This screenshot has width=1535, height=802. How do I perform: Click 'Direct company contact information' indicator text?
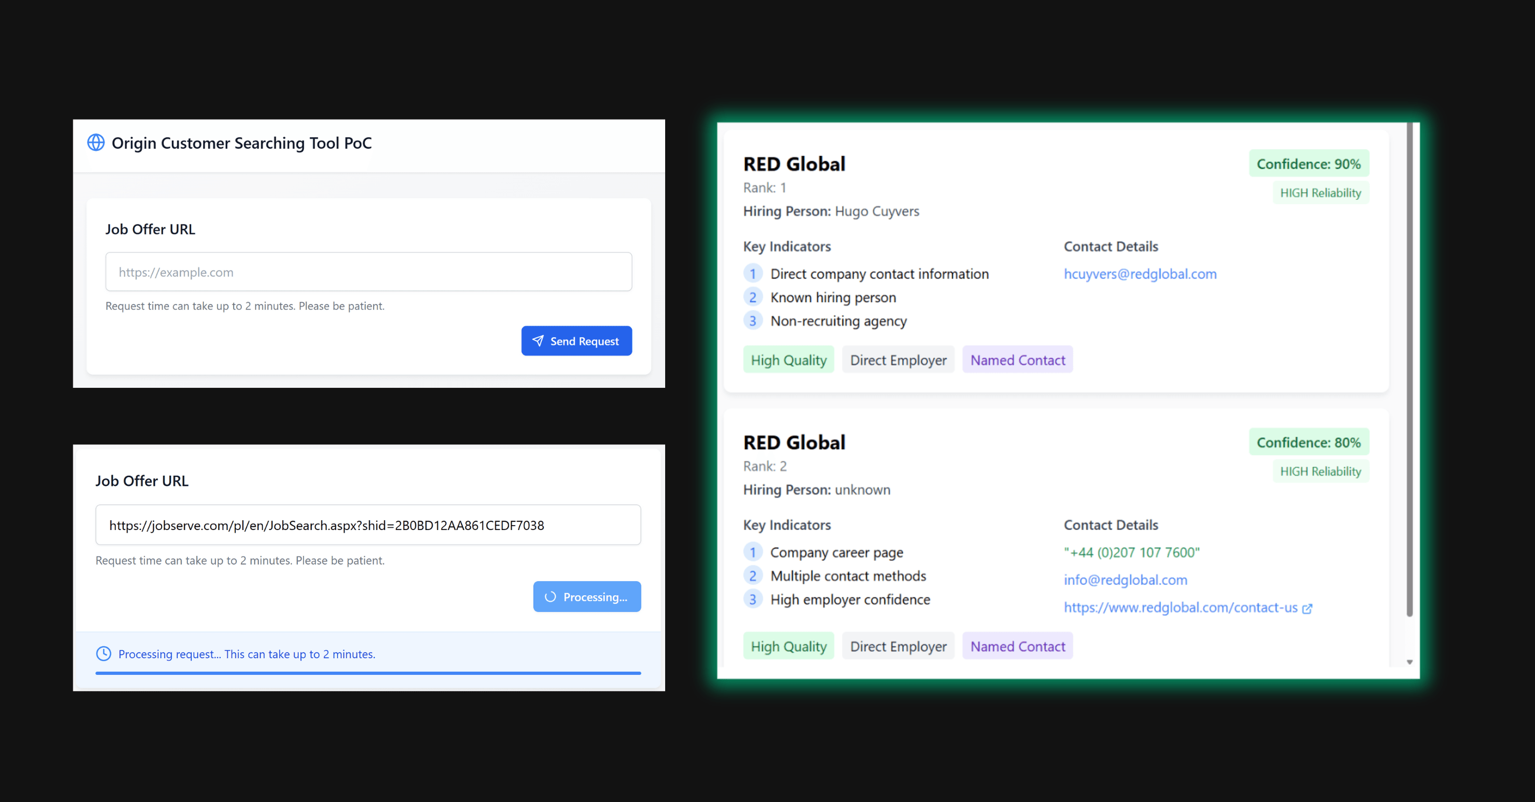[880, 274]
